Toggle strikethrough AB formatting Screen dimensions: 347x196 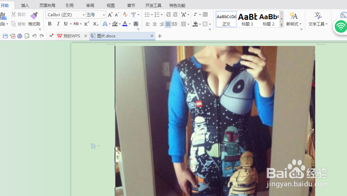click(76, 24)
